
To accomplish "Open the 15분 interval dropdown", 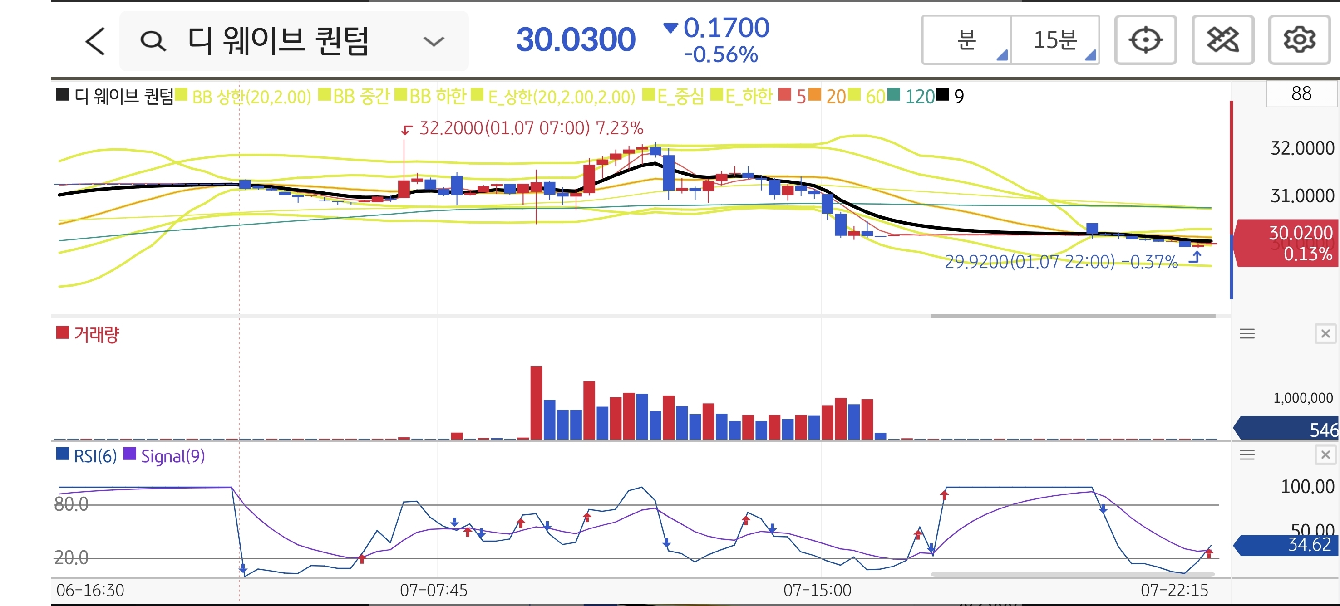I will (1055, 40).
